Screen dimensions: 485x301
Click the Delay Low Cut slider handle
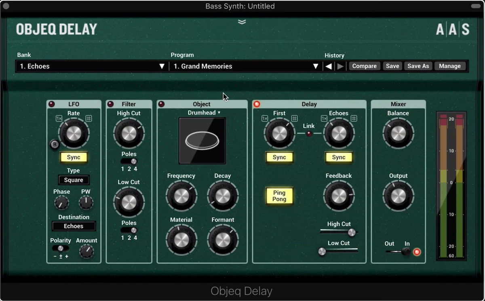[322, 252]
